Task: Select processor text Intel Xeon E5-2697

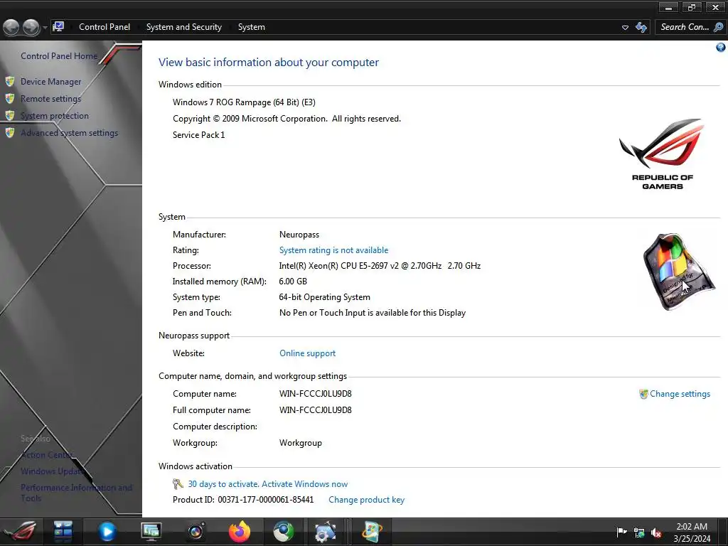Action: click(380, 266)
